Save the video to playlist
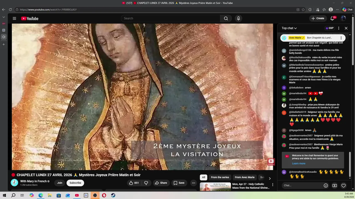This screenshot has width=355, height=199. click(179, 183)
